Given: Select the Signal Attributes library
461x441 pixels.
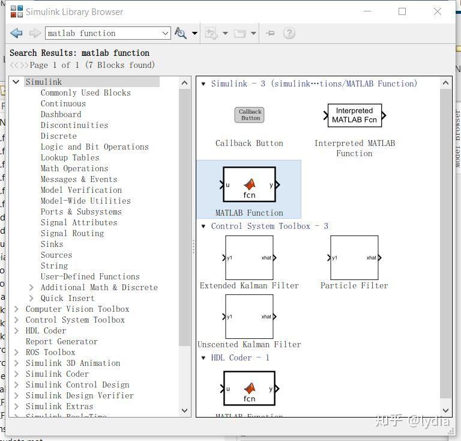Looking at the screenshot, I should point(79,223).
